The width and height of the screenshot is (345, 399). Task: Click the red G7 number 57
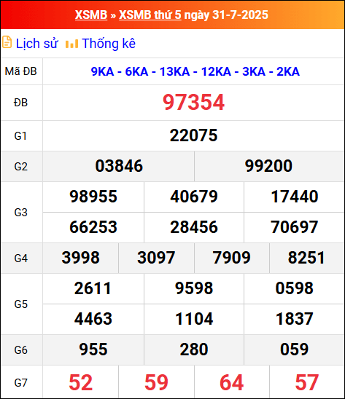[x=307, y=382]
